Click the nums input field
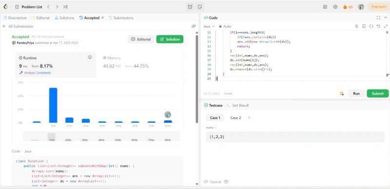Image resolution: width=390 pixels, height=189 pixels. pos(295,137)
